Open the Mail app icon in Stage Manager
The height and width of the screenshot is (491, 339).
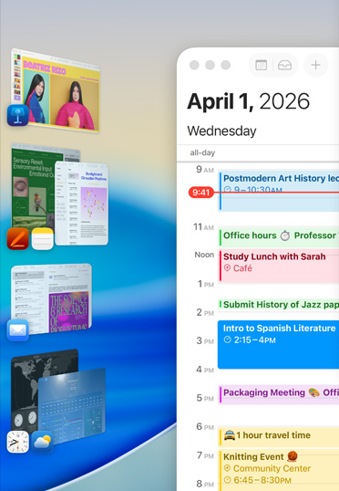(18, 330)
